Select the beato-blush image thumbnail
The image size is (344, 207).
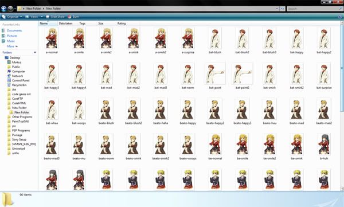(x=106, y=109)
